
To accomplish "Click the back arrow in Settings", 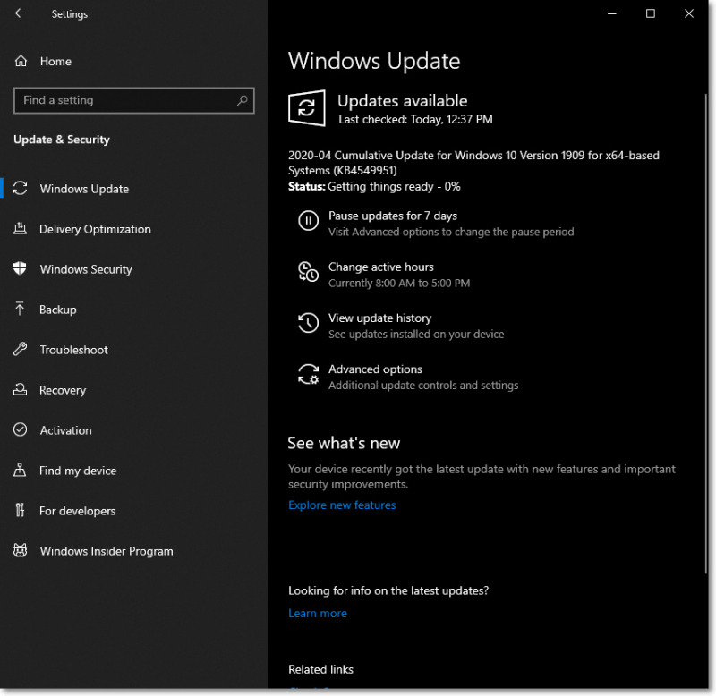I will click(x=20, y=13).
